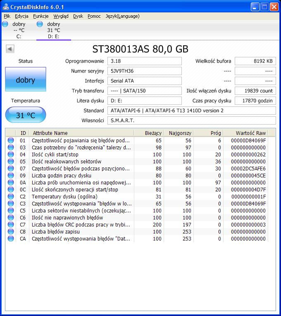The width and height of the screenshot is (281, 316).
Task: Open the Plik menu
Action: click(7, 16)
